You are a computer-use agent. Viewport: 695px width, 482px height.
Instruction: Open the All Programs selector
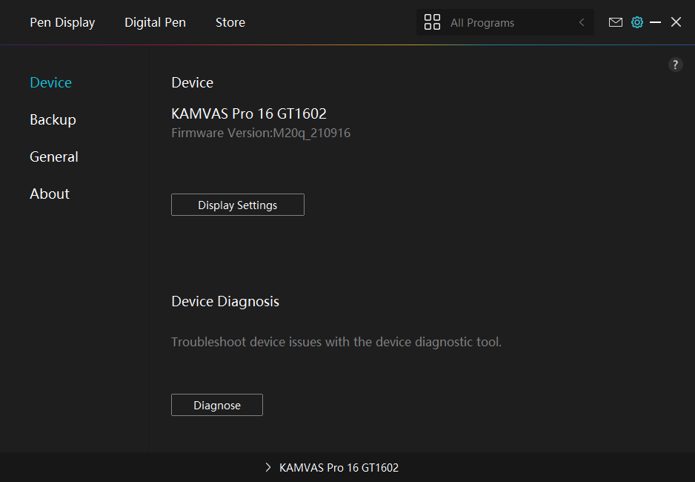coord(504,22)
